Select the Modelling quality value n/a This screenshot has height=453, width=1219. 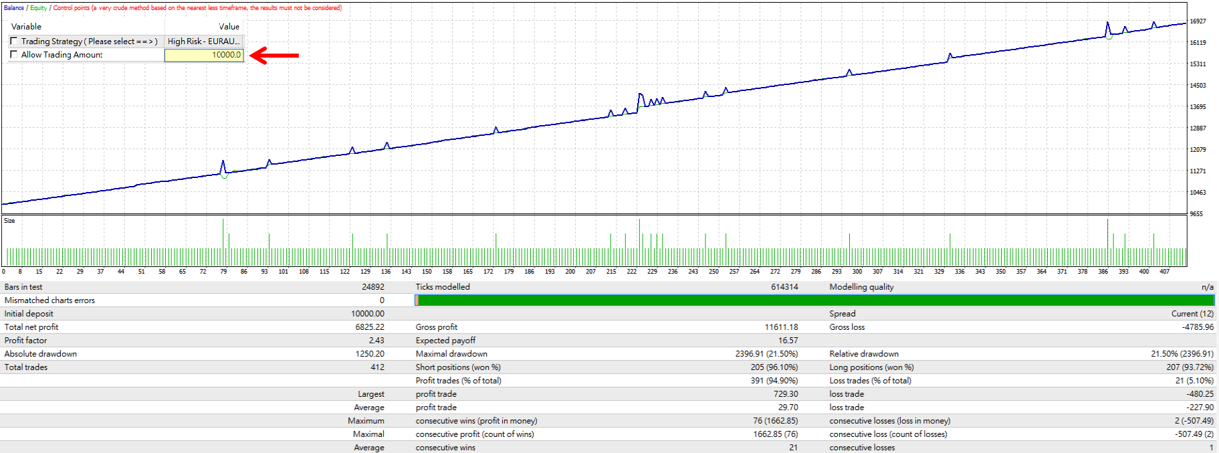[x=1207, y=287]
